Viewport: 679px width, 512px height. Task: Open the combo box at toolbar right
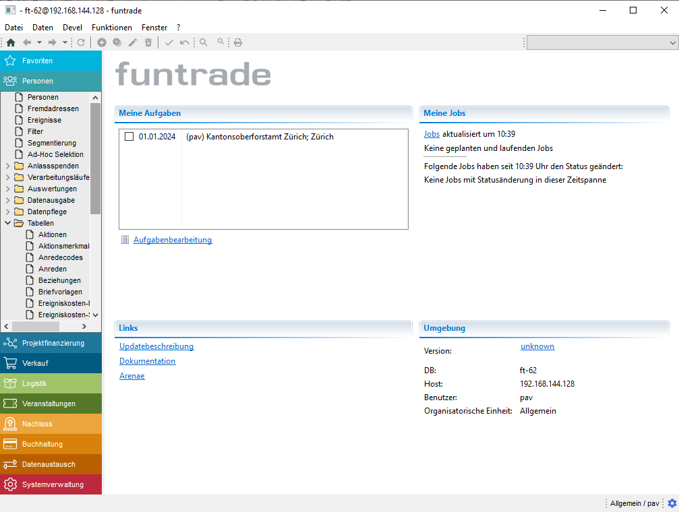pos(672,42)
